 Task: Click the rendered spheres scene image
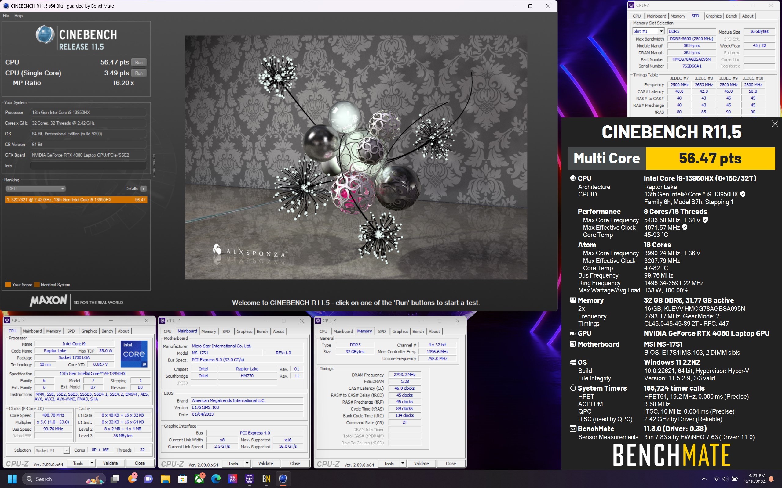[356, 157]
